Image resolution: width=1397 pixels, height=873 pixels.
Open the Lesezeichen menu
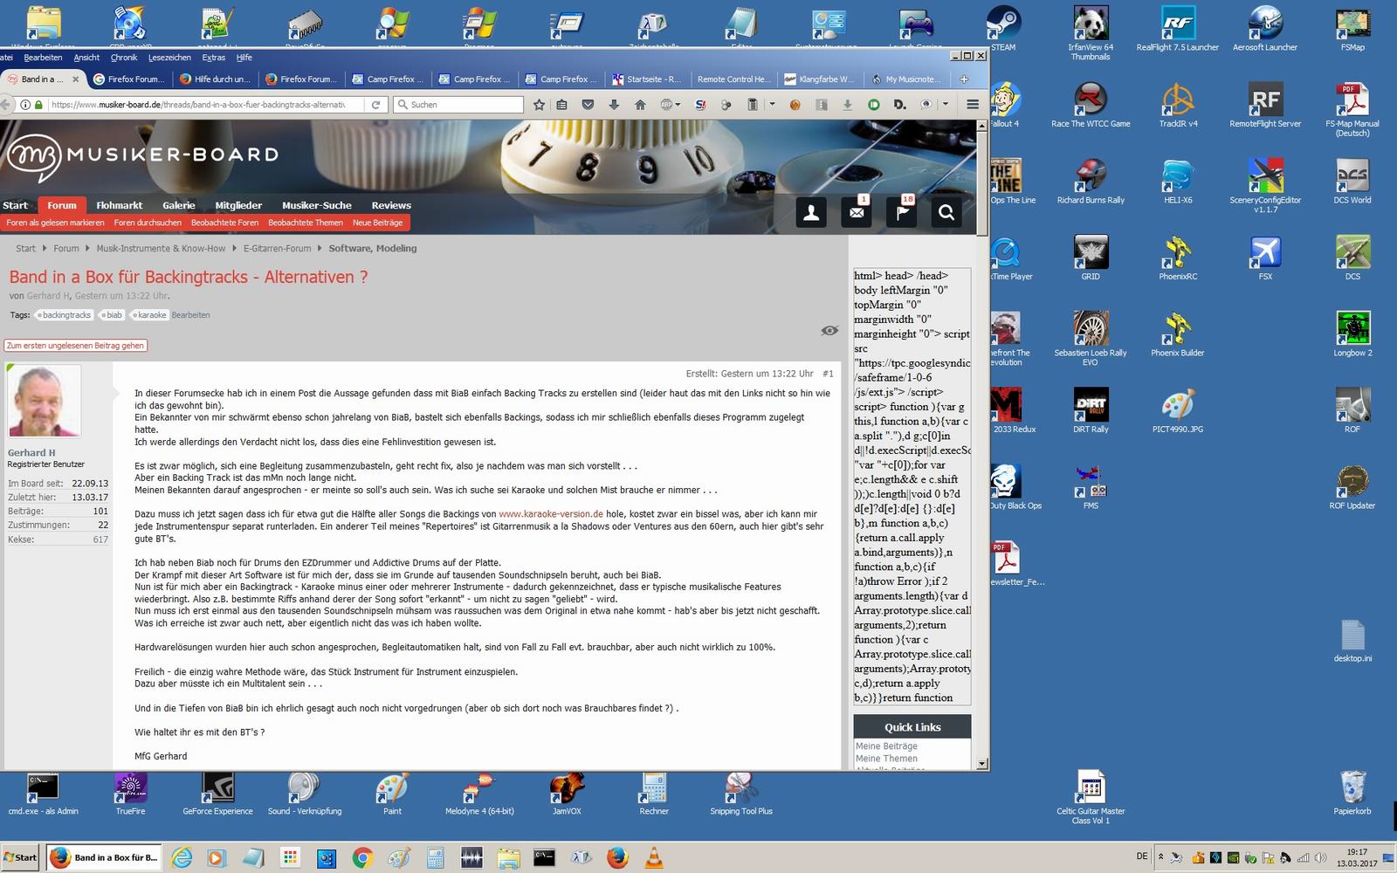tap(169, 58)
